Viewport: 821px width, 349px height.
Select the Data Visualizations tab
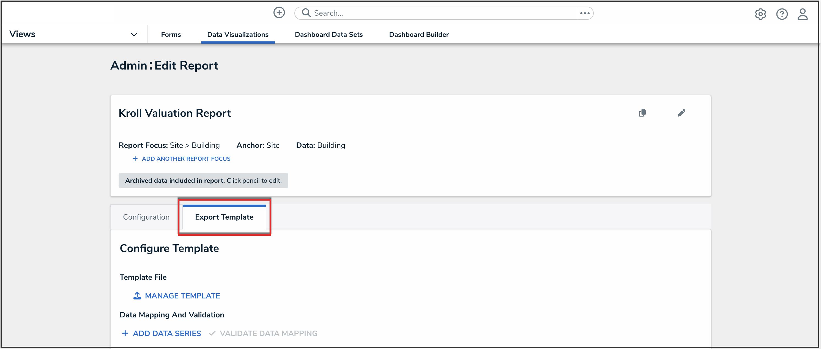point(237,34)
